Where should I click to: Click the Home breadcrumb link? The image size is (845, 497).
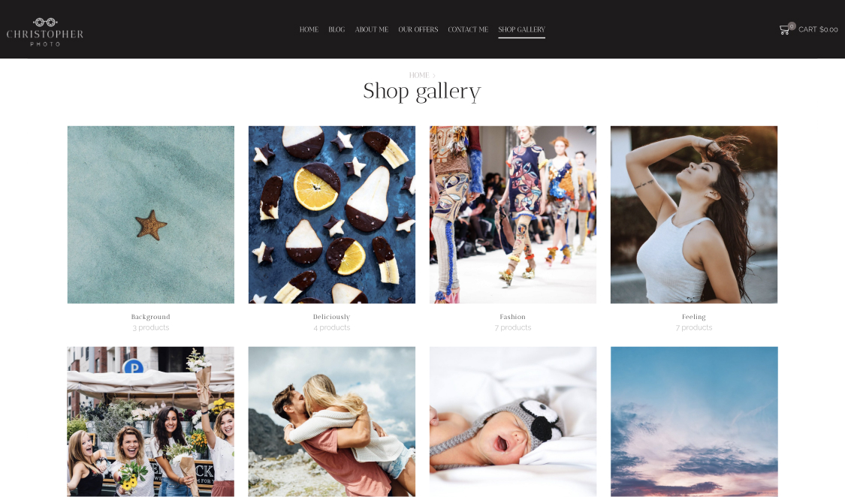point(418,75)
